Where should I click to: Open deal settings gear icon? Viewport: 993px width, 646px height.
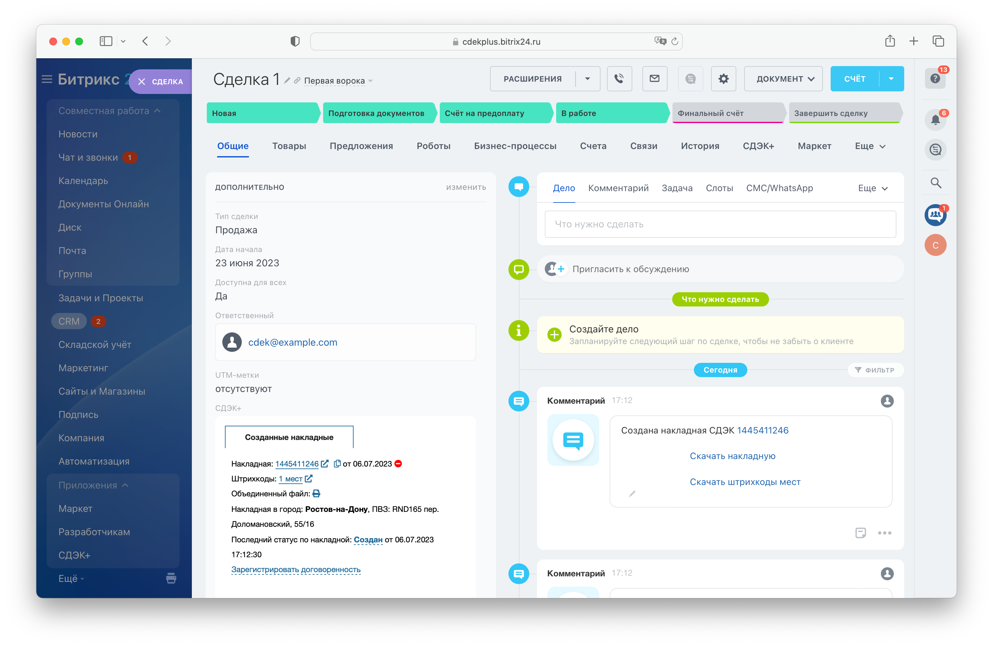pyautogui.click(x=723, y=78)
